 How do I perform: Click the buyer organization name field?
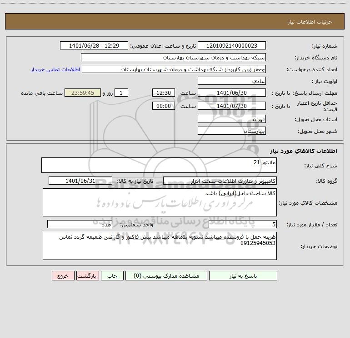point(173,58)
